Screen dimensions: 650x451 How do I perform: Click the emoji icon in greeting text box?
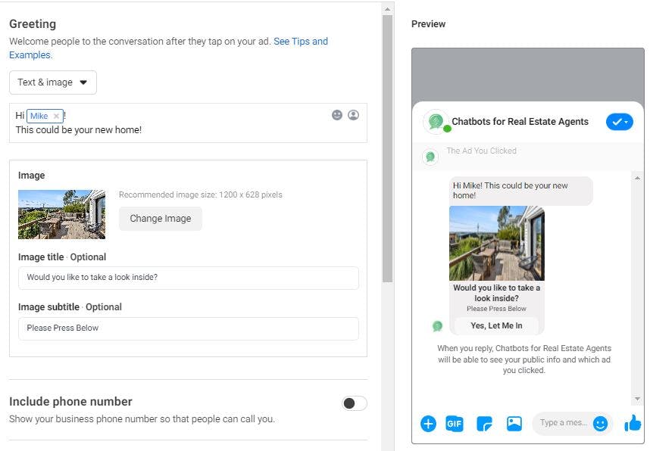337,115
